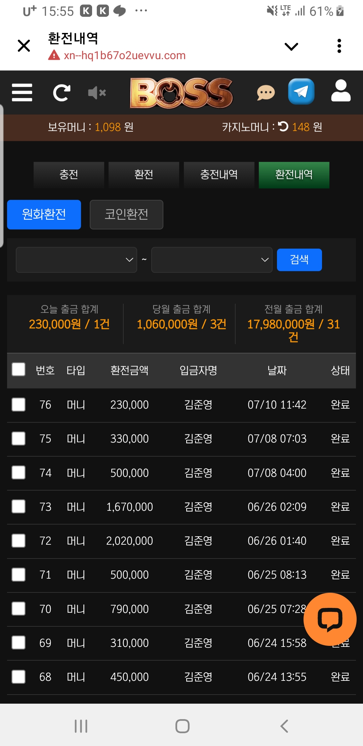Image resolution: width=363 pixels, height=746 pixels.
Task: Switch to the 충전내역 tab
Action: coord(219,175)
